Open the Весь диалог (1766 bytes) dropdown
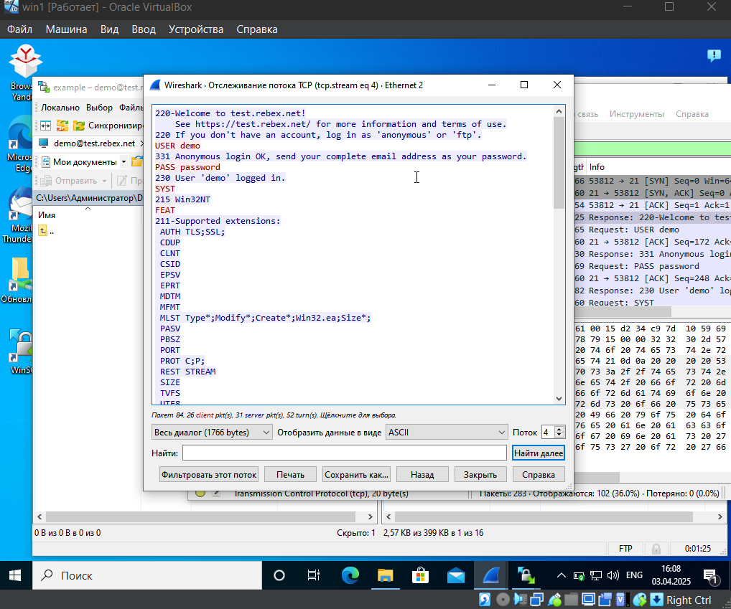This screenshot has height=609, width=731. 212,433
